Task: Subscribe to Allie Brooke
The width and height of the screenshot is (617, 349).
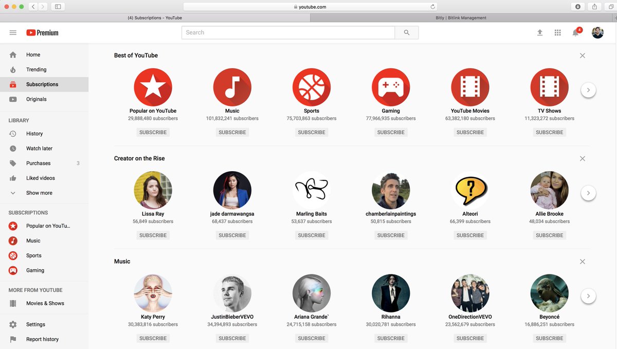Action: click(550, 235)
